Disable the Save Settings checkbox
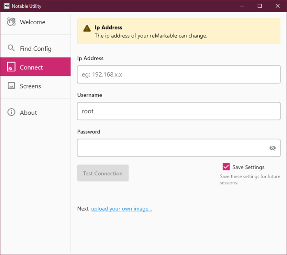Viewport: 287px width, 255px height. tap(226, 167)
